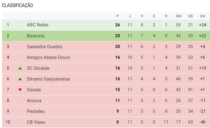The image size is (210, 128).
Task: Open the Pedreles team entry
Action: (x=36, y=111)
